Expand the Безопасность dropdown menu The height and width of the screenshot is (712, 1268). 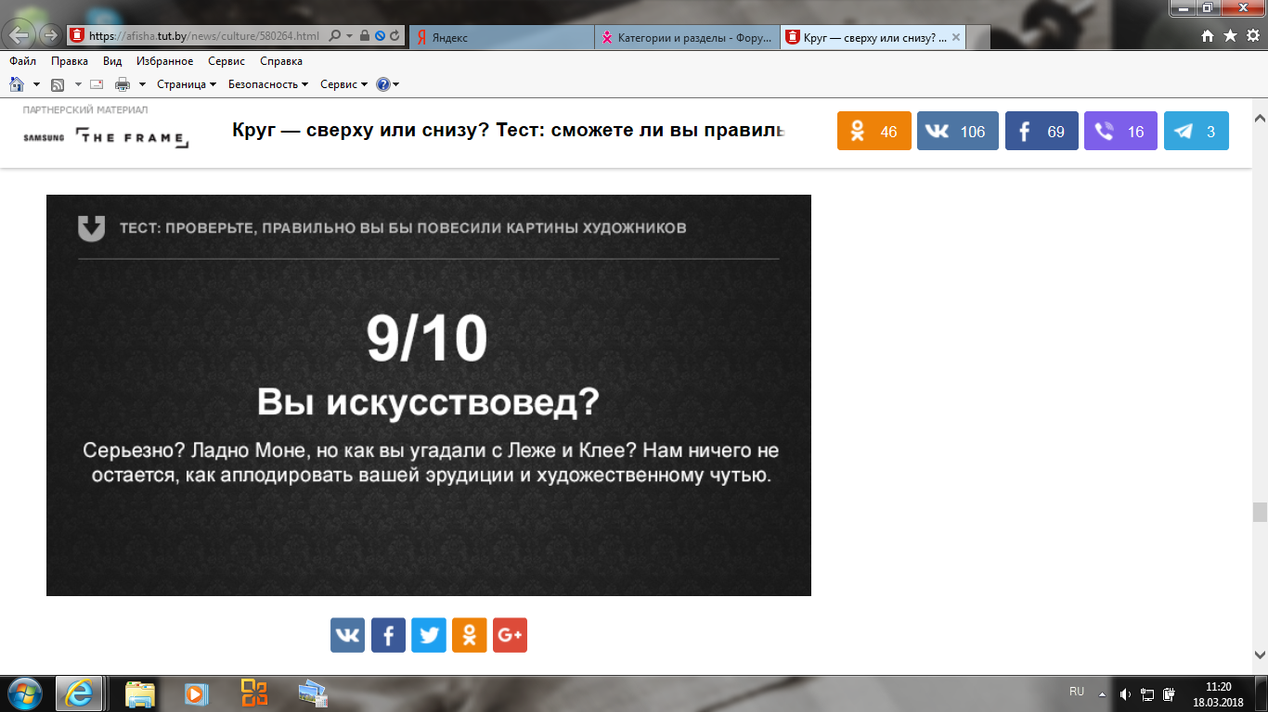(x=267, y=84)
